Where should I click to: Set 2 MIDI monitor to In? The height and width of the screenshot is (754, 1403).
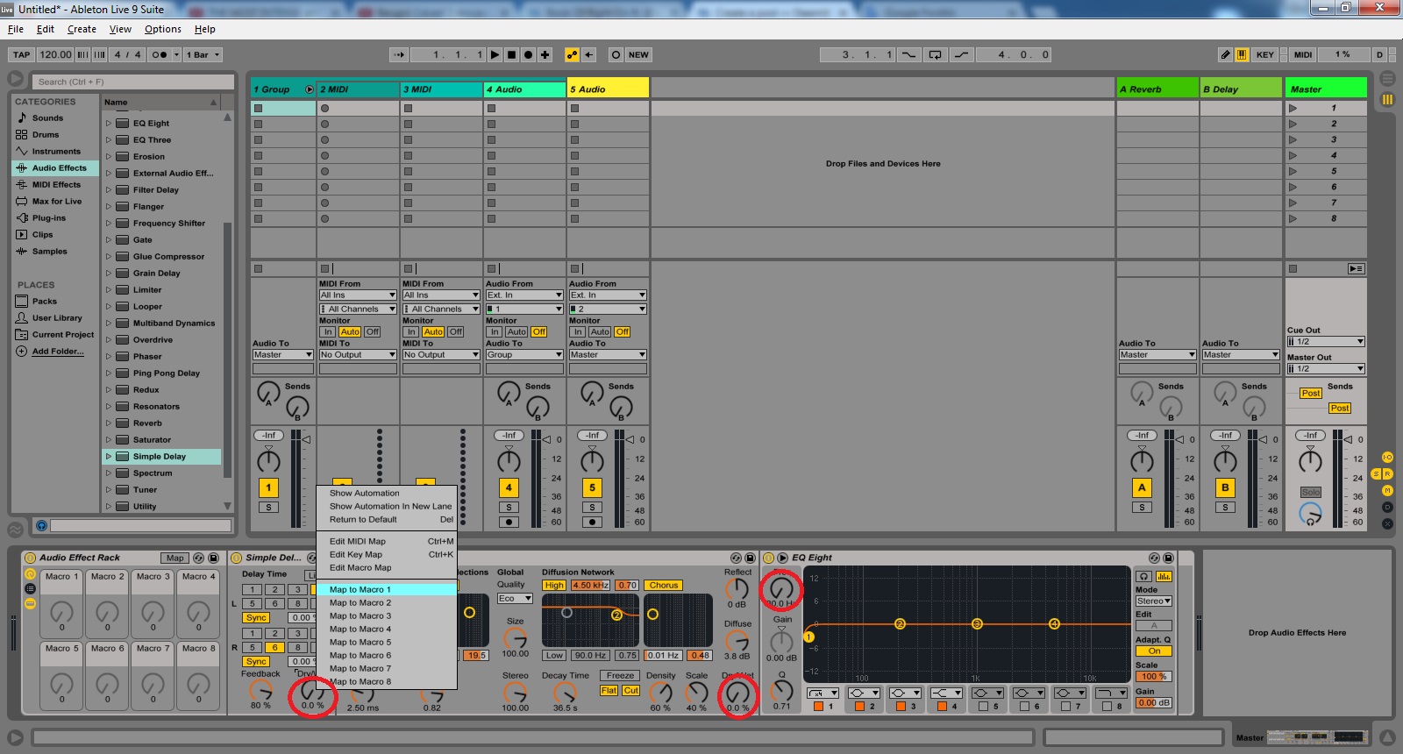[328, 332]
